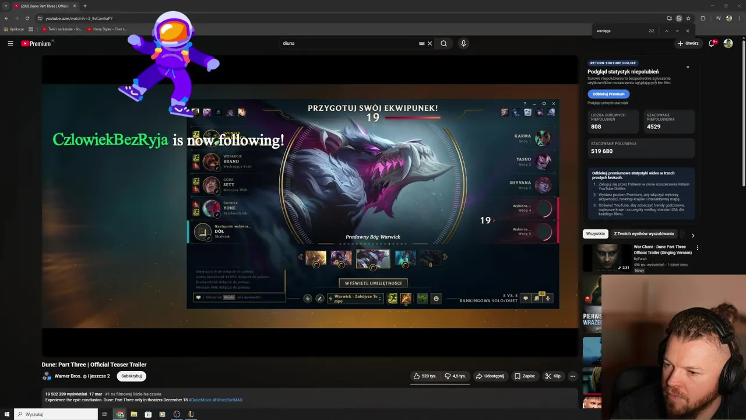
Task: Open the YouTube account avatar menu
Action: pyautogui.click(x=728, y=43)
